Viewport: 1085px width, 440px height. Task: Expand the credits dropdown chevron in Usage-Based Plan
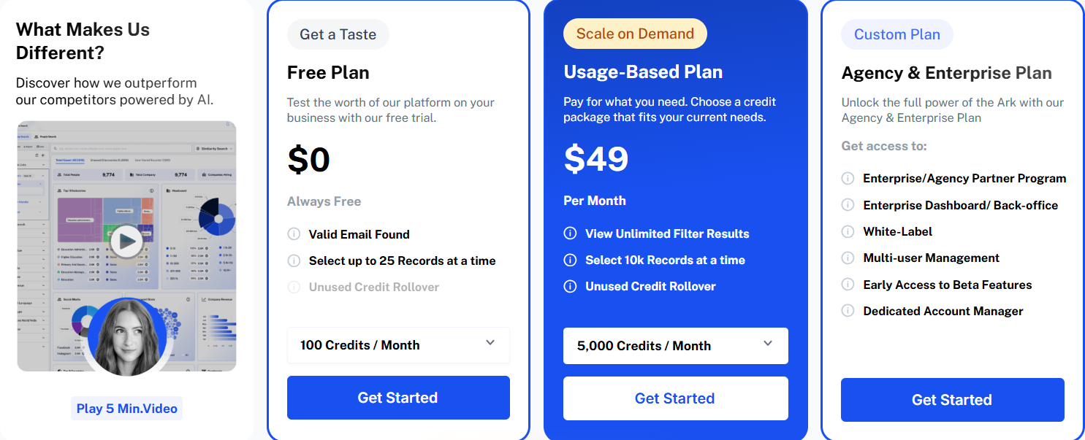pyautogui.click(x=767, y=343)
